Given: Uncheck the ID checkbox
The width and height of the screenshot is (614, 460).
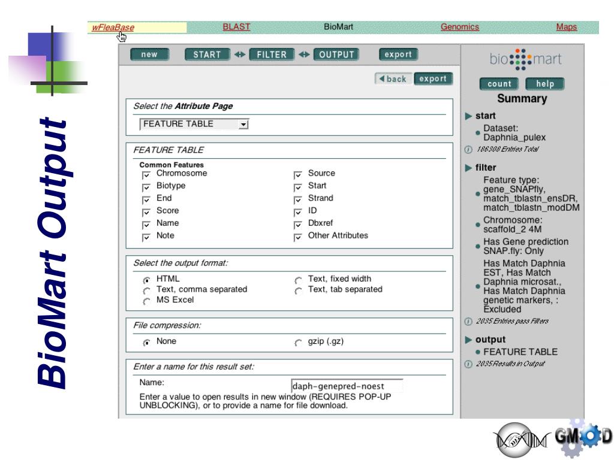Looking at the screenshot, I should [298, 212].
